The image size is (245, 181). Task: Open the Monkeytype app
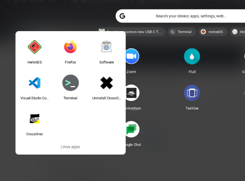pyautogui.click(x=131, y=93)
